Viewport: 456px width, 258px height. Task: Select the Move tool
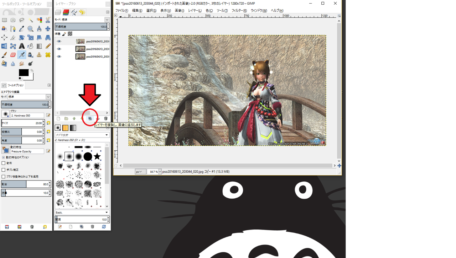[x=48, y=29]
